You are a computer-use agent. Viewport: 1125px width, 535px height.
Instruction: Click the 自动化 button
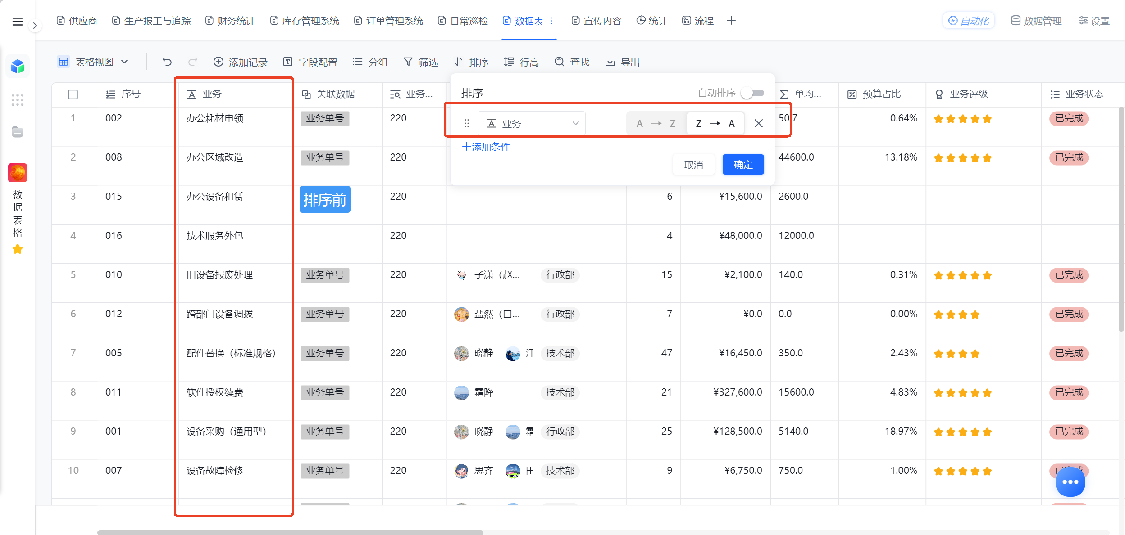tap(969, 21)
